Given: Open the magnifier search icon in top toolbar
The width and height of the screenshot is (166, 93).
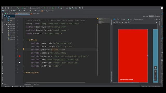Looking at the screenshot, I should point(82,8).
